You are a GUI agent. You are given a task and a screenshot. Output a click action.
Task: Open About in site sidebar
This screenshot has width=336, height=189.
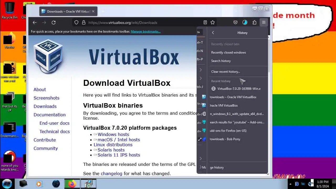point(40,90)
